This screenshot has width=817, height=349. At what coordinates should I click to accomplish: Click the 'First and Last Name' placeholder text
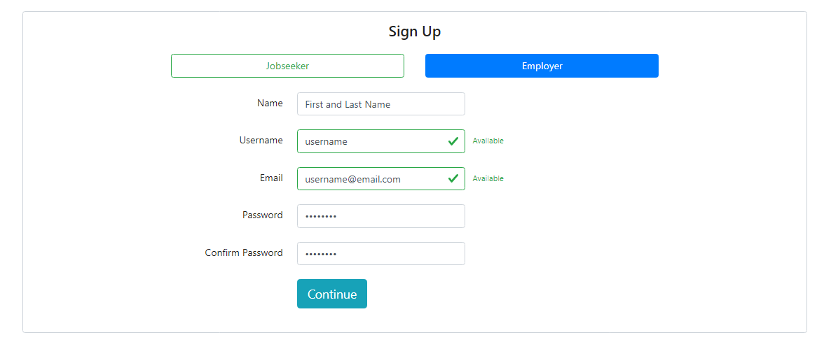pos(348,104)
